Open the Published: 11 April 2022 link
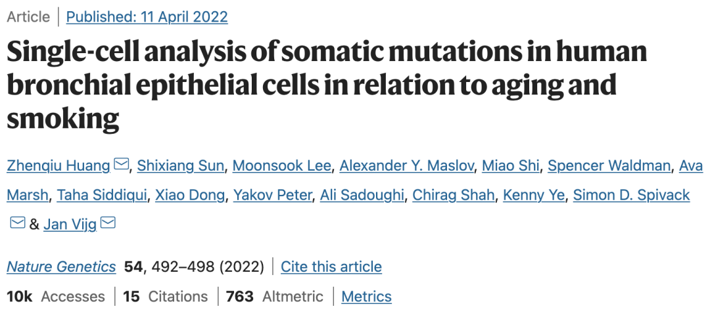710x317 pixels. coord(147,17)
